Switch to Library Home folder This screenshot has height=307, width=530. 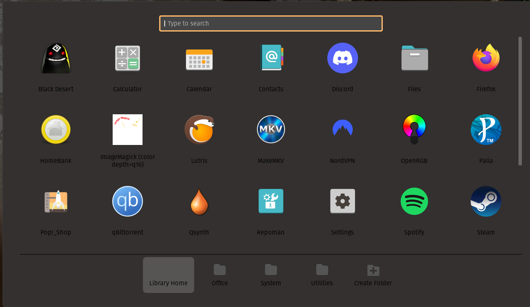pyautogui.click(x=169, y=275)
